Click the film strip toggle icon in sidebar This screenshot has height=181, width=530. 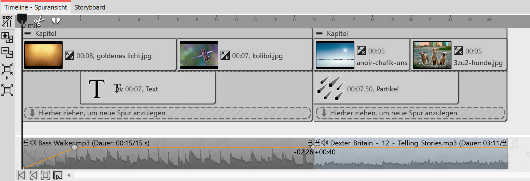[7, 21]
